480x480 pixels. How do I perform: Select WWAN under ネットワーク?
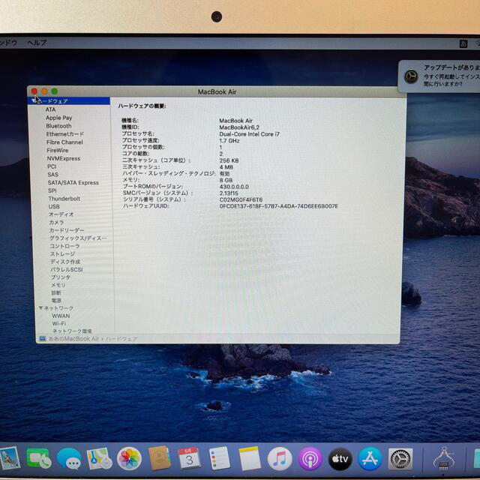click(x=61, y=316)
